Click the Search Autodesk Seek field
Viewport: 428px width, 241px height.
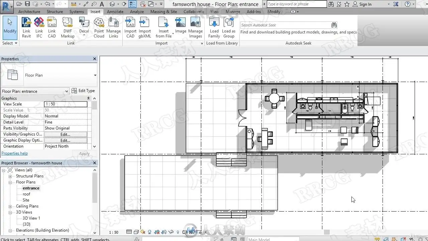click(x=285, y=25)
